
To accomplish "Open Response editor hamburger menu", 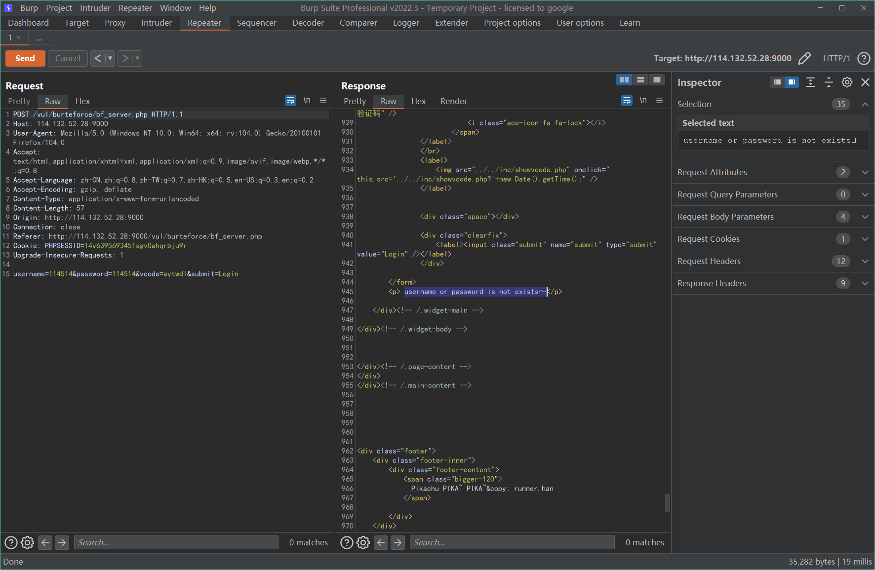I will [659, 101].
